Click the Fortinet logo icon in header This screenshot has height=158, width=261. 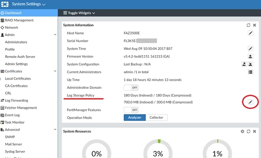coord(5,4)
